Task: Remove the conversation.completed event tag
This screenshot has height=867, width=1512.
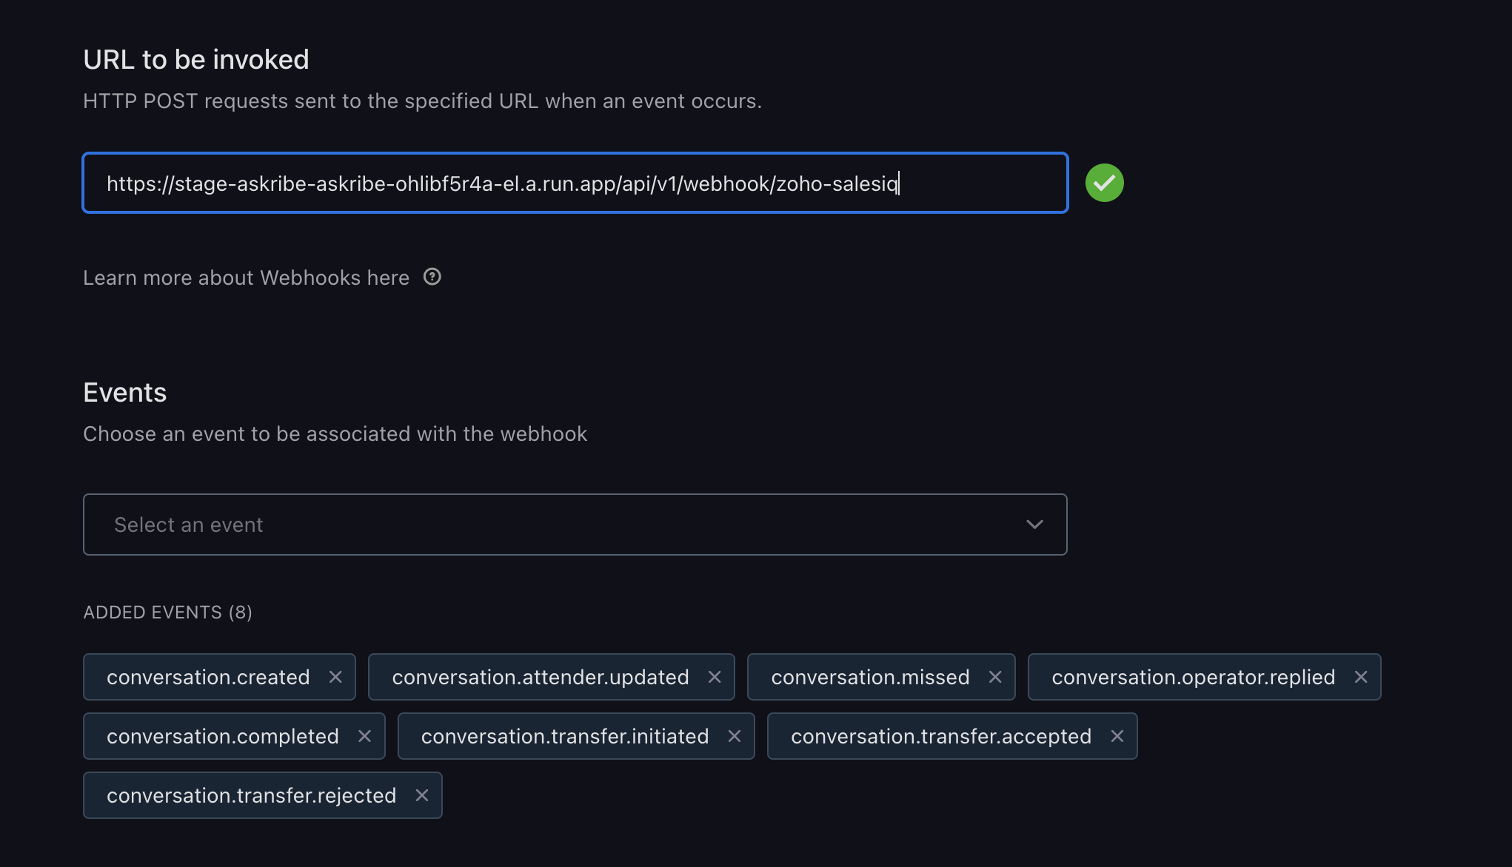Action: point(364,736)
